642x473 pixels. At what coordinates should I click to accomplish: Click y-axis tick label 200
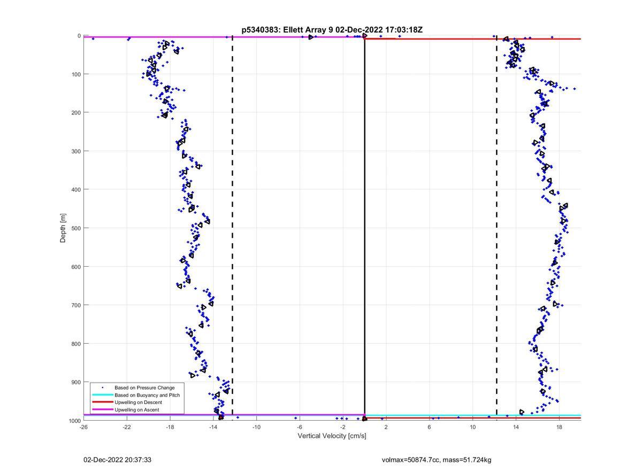(76, 113)
